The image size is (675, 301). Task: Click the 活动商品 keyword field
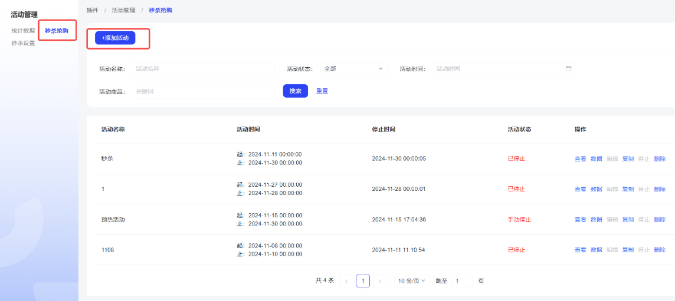point(203,91)
